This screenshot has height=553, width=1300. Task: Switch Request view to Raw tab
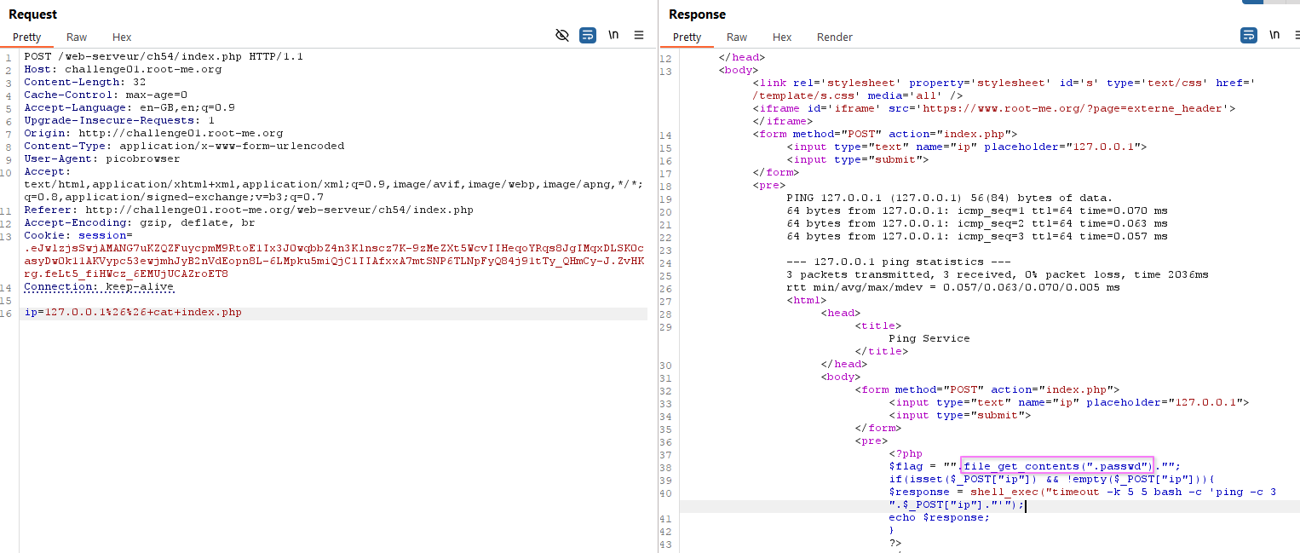[77, 37]
